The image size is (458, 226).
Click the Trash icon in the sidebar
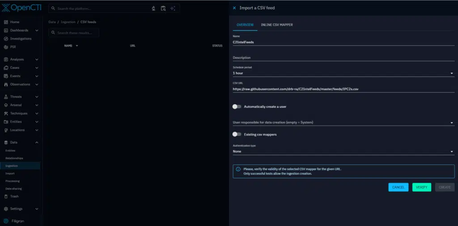6,196
